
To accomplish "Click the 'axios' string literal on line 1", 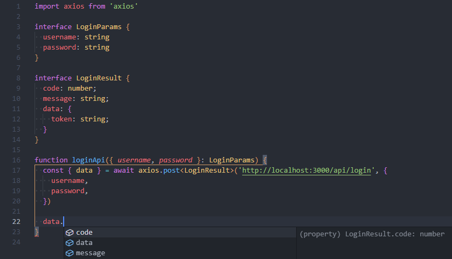I will [124, 6].
